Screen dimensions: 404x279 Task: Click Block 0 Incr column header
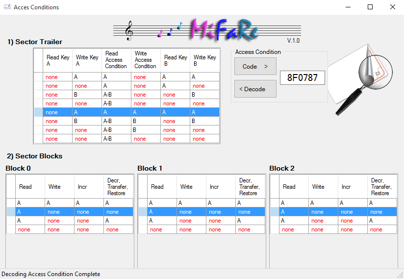[x=89, y=186]
